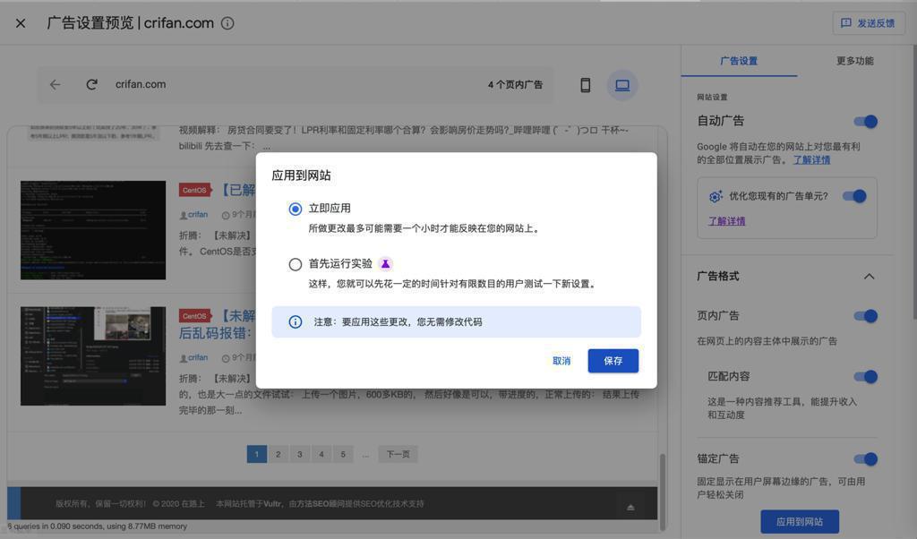Screen dimensions: 917x539
Task: Click the send feedback button
Action: [869, 23]
